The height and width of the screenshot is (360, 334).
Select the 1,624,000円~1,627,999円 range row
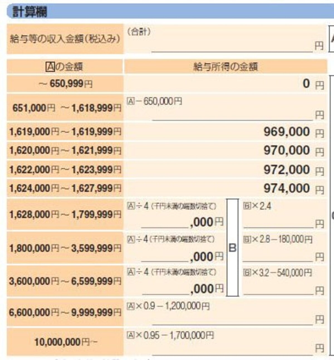coord(65,188)
